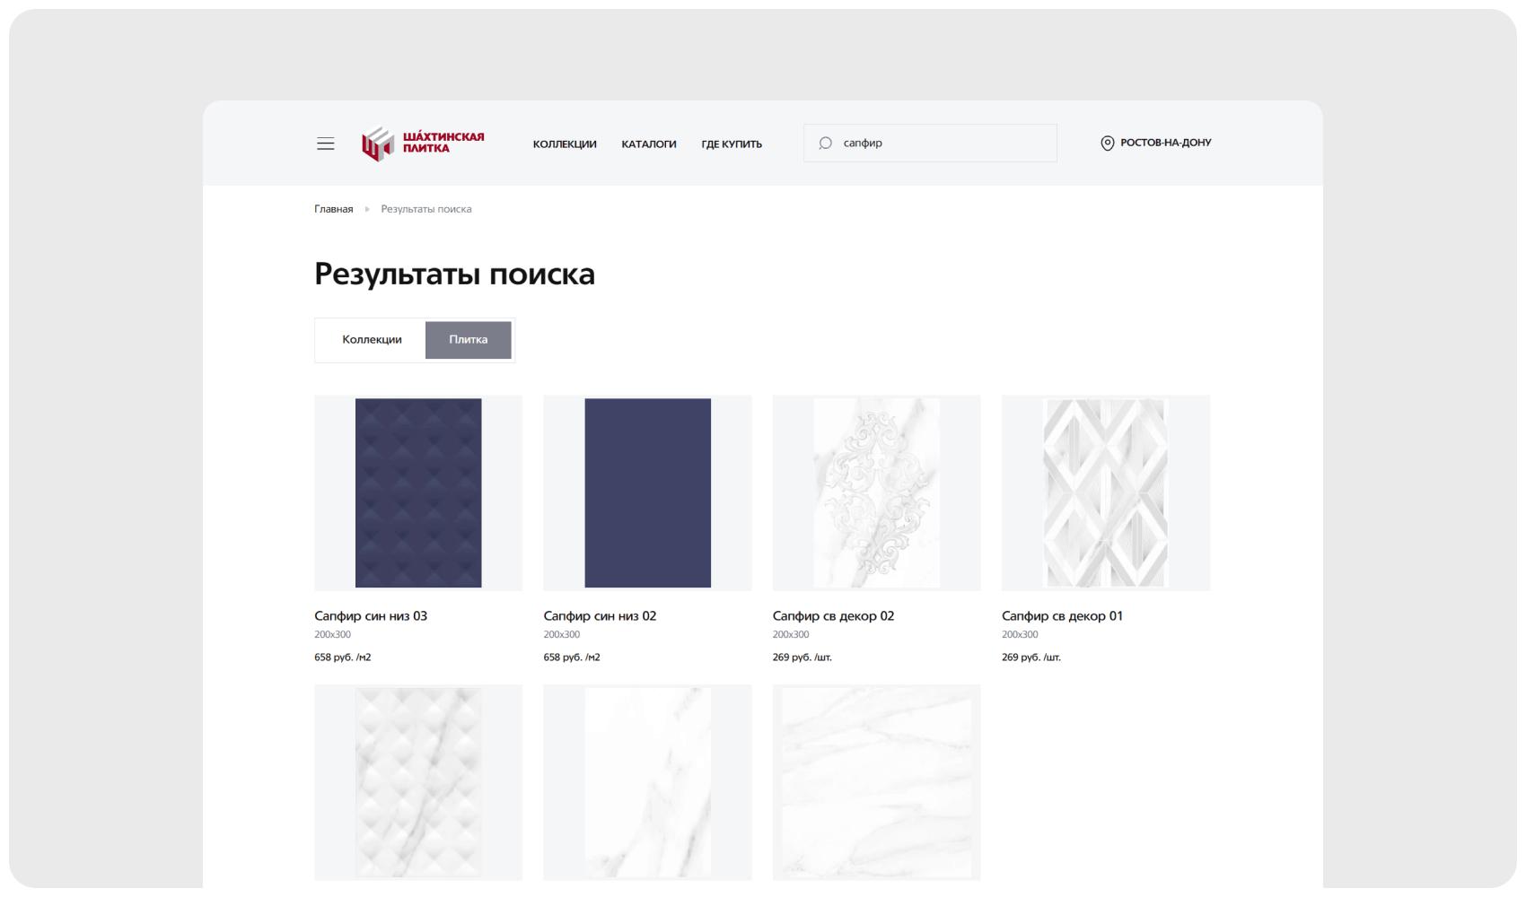Open the white quilted marble tile image
This screenshot has width=1526, height=897.
click(x=418, y=782)
